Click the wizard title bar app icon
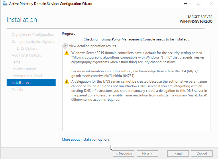The image size is (218, 159). pyautogui.click(x=5, y=4)
